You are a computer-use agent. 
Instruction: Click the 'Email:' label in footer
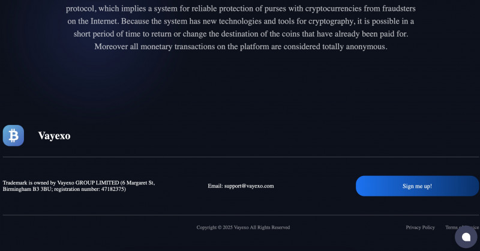click(215, 186)
